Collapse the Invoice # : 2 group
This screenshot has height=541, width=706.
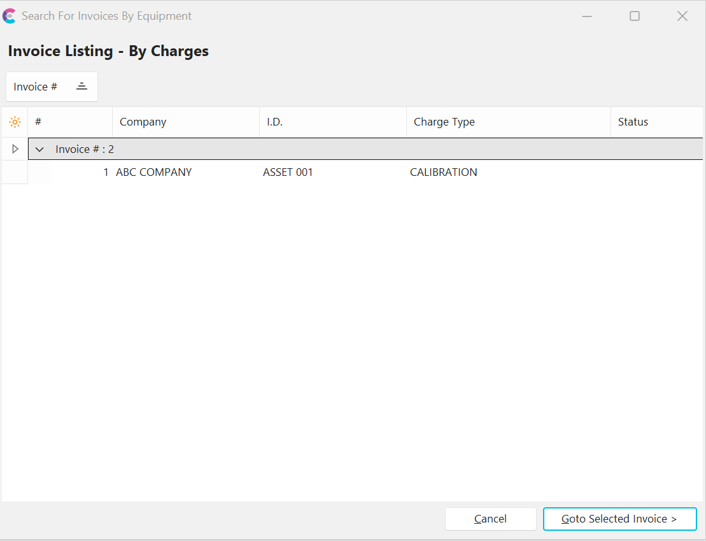click(39, 149)
